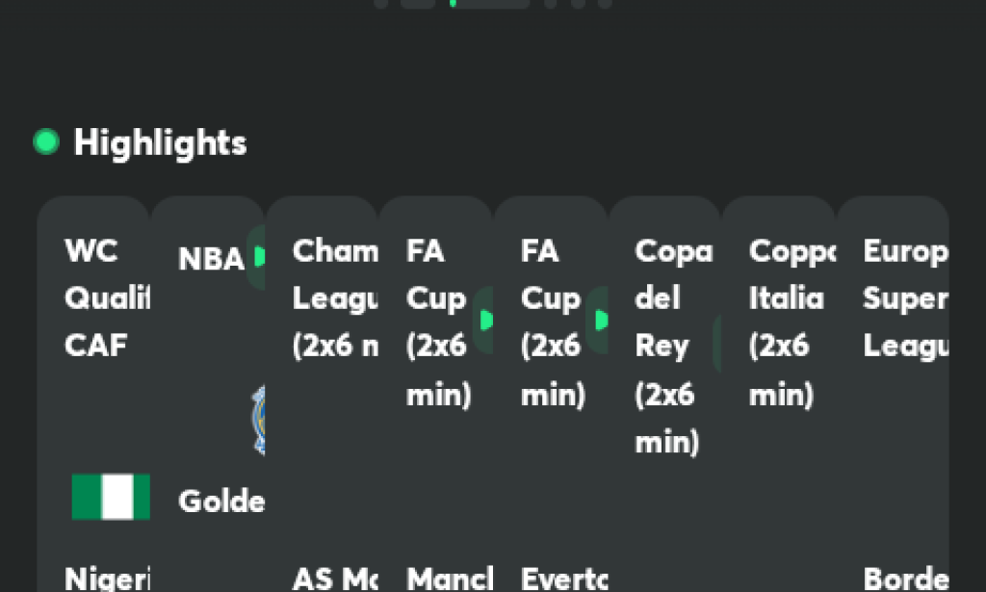Click the green dot beside Highlights
The image size is (986, 592).
(46, 142)
